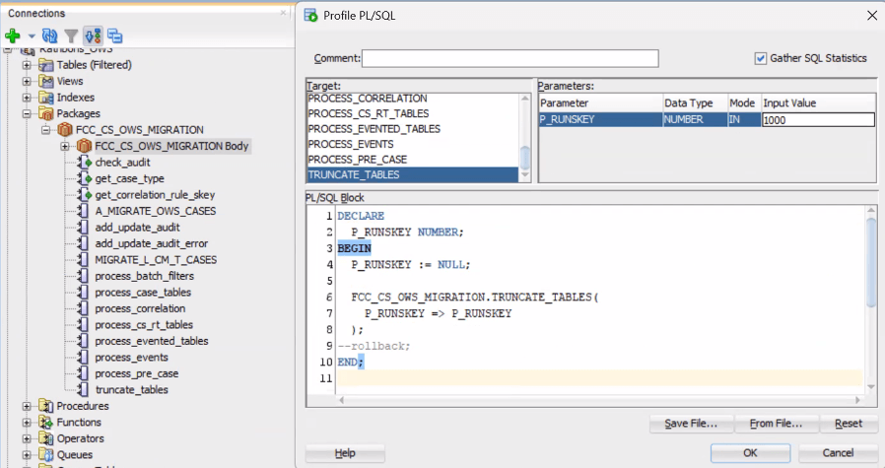885x468 pixels.
Task: Cancel the Profile PL/SQL dialog
Action: (838, 453)
